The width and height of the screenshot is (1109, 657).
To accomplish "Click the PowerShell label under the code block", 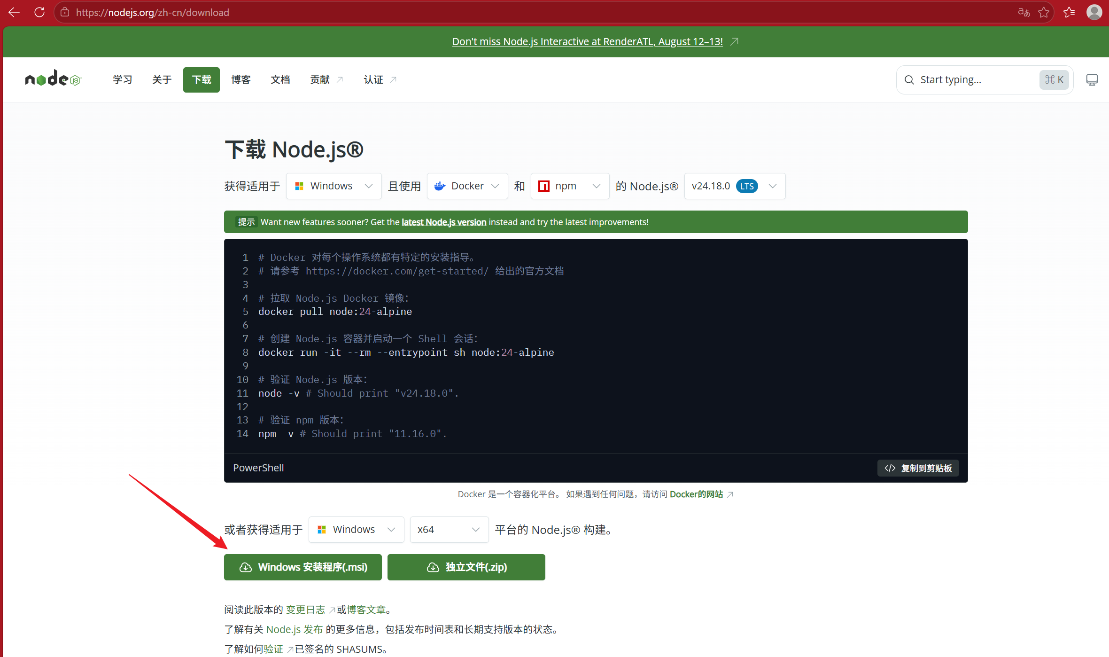I will [258, 468].
